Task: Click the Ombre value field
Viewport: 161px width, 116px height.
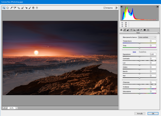Action: pos(153,67)
